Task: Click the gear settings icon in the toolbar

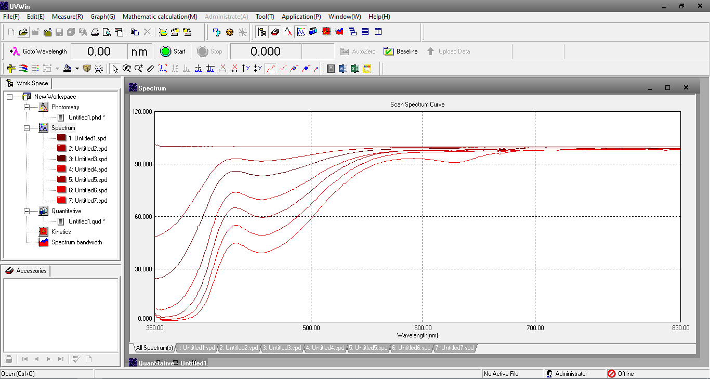Action: click(x=230, y=32)
